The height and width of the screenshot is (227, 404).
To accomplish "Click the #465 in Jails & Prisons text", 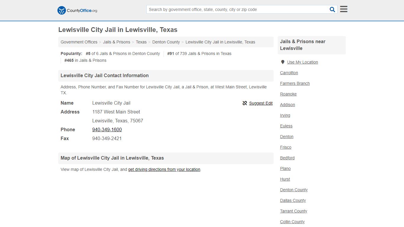I will click(x=85, y=60).
